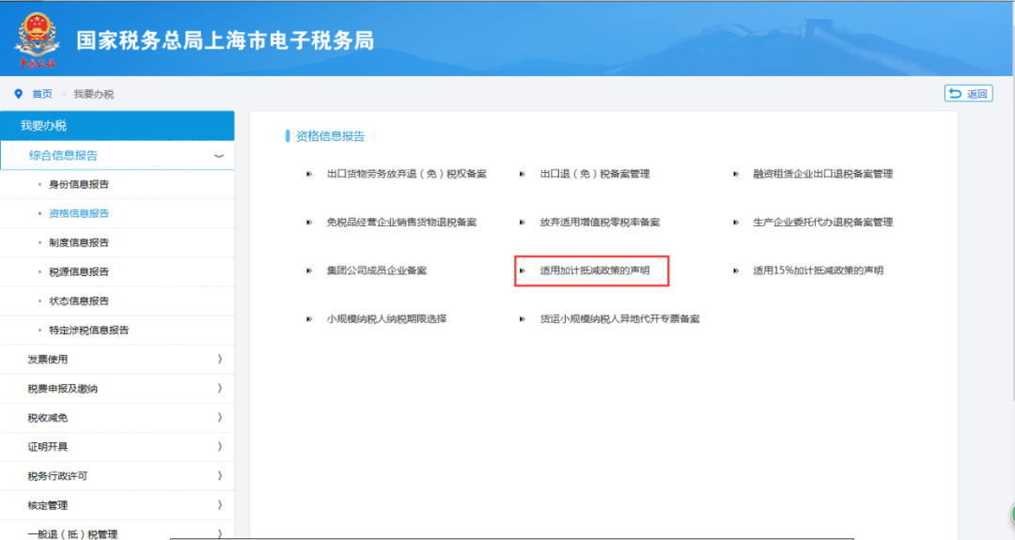Open 生产企业委托代办退税备案管理 link
This screenshot has height=540, width=1015.
click(822, 223)
